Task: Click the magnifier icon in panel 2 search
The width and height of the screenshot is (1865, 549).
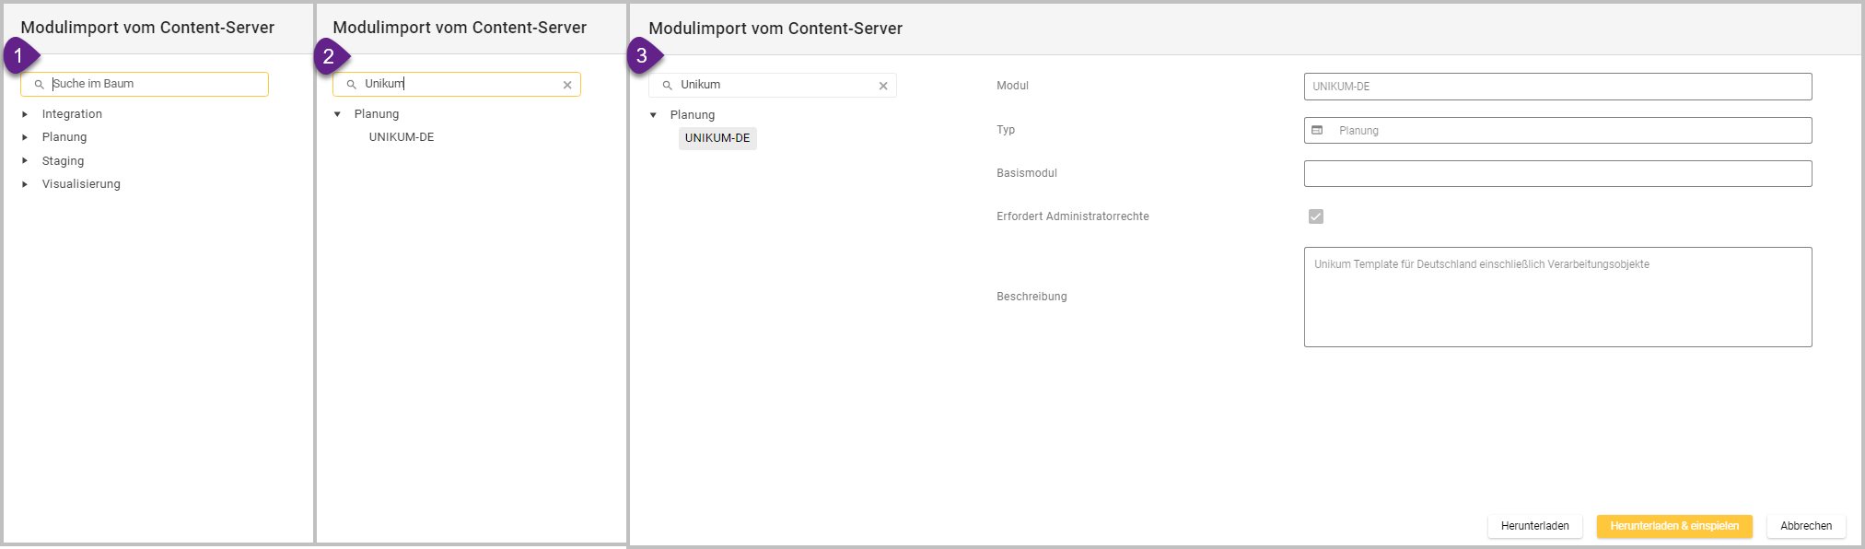Action: [x=351, y=85]
